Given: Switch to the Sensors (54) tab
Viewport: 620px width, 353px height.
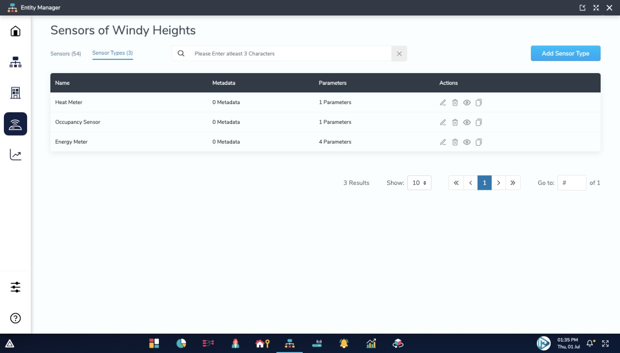Looking at the screenshot, I should click(x=65, y=54).
